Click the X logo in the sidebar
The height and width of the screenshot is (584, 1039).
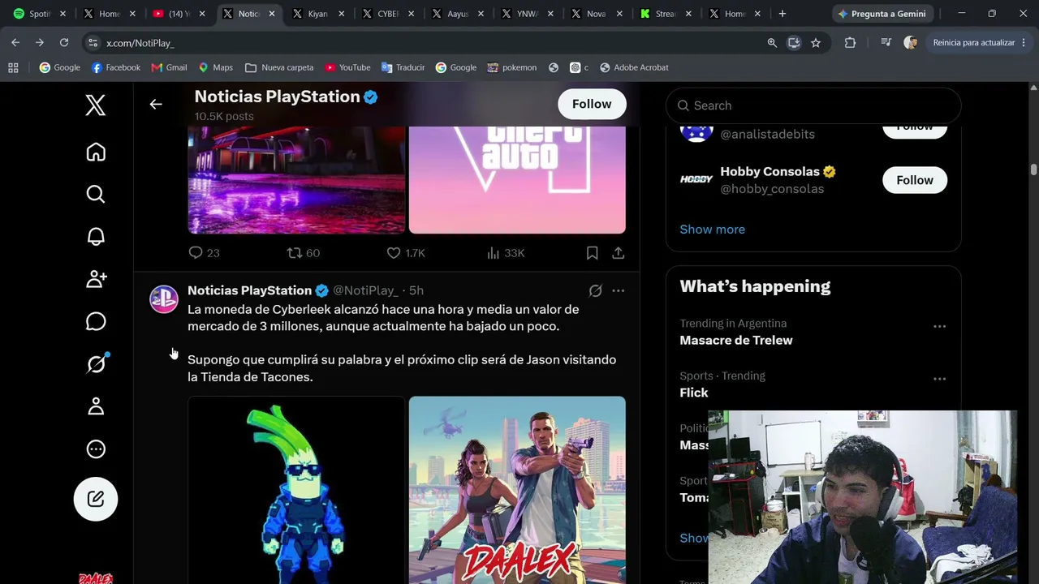[x=96, y=105]
